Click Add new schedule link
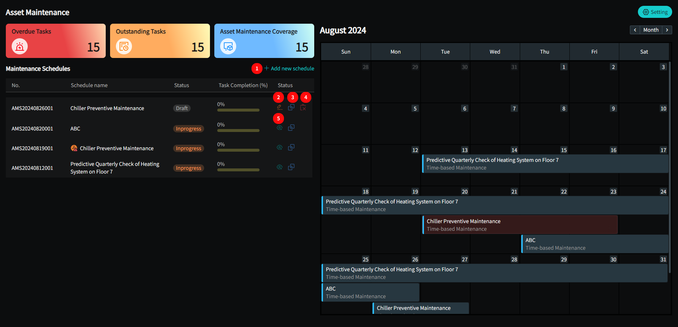Viewport: 678px width, 327px height. coord(289,69)
